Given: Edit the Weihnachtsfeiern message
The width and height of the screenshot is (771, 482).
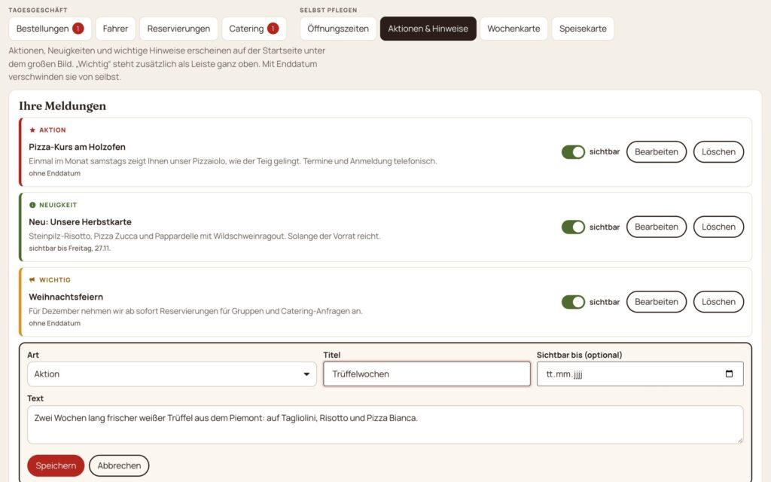Looking at the screenshot, I should tap(657, 302).
